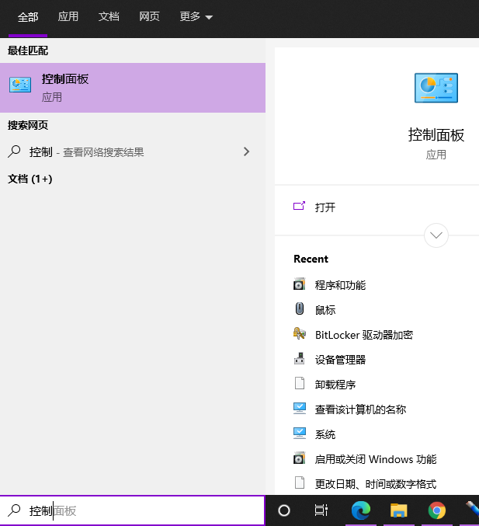Click the 最佳匹配 section header
Screen dimensions: 479x526
[28, 51]
